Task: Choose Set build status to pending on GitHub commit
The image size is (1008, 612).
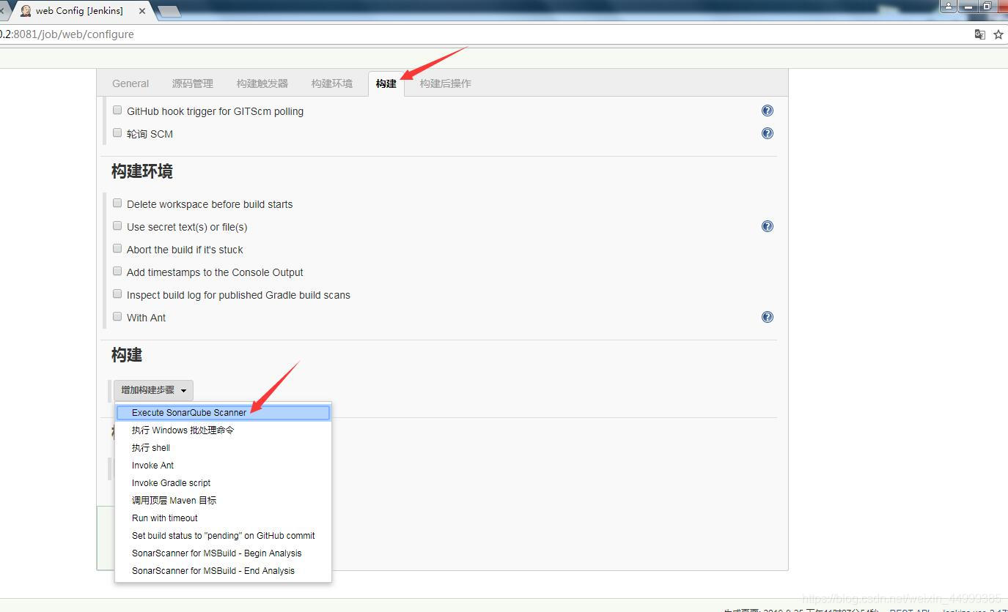Action: coord(223,536)
